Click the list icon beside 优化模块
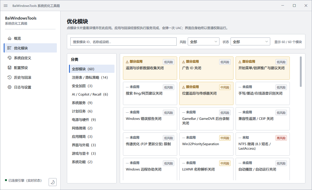 9,48
